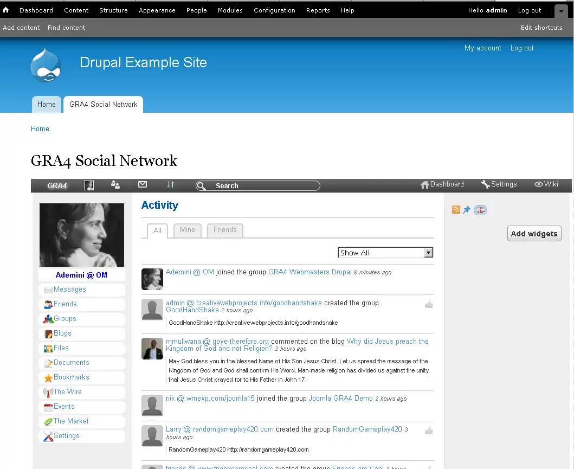Expand the Show All filter dropdown

point(385,253)
